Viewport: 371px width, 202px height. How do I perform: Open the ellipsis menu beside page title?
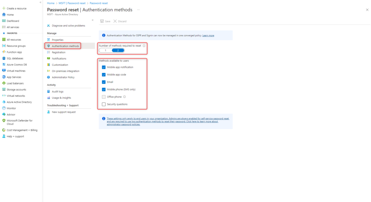(x=139, y=9)
